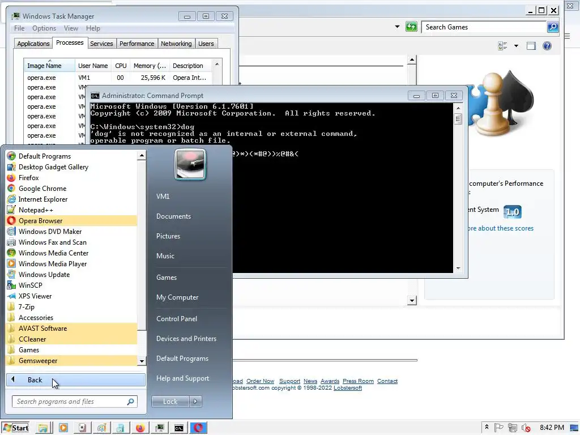The image size is (580, 435).
Task: Expand the Gemsweeper folder
Action: (71, 360)
